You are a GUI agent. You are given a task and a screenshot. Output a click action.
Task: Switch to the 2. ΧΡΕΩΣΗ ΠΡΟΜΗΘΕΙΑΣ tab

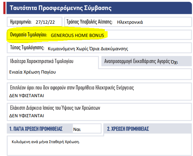(x=128, y=129)
